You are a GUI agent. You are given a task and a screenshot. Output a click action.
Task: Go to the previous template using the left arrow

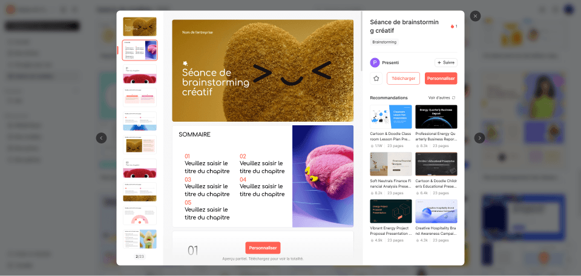coord(101,138)
